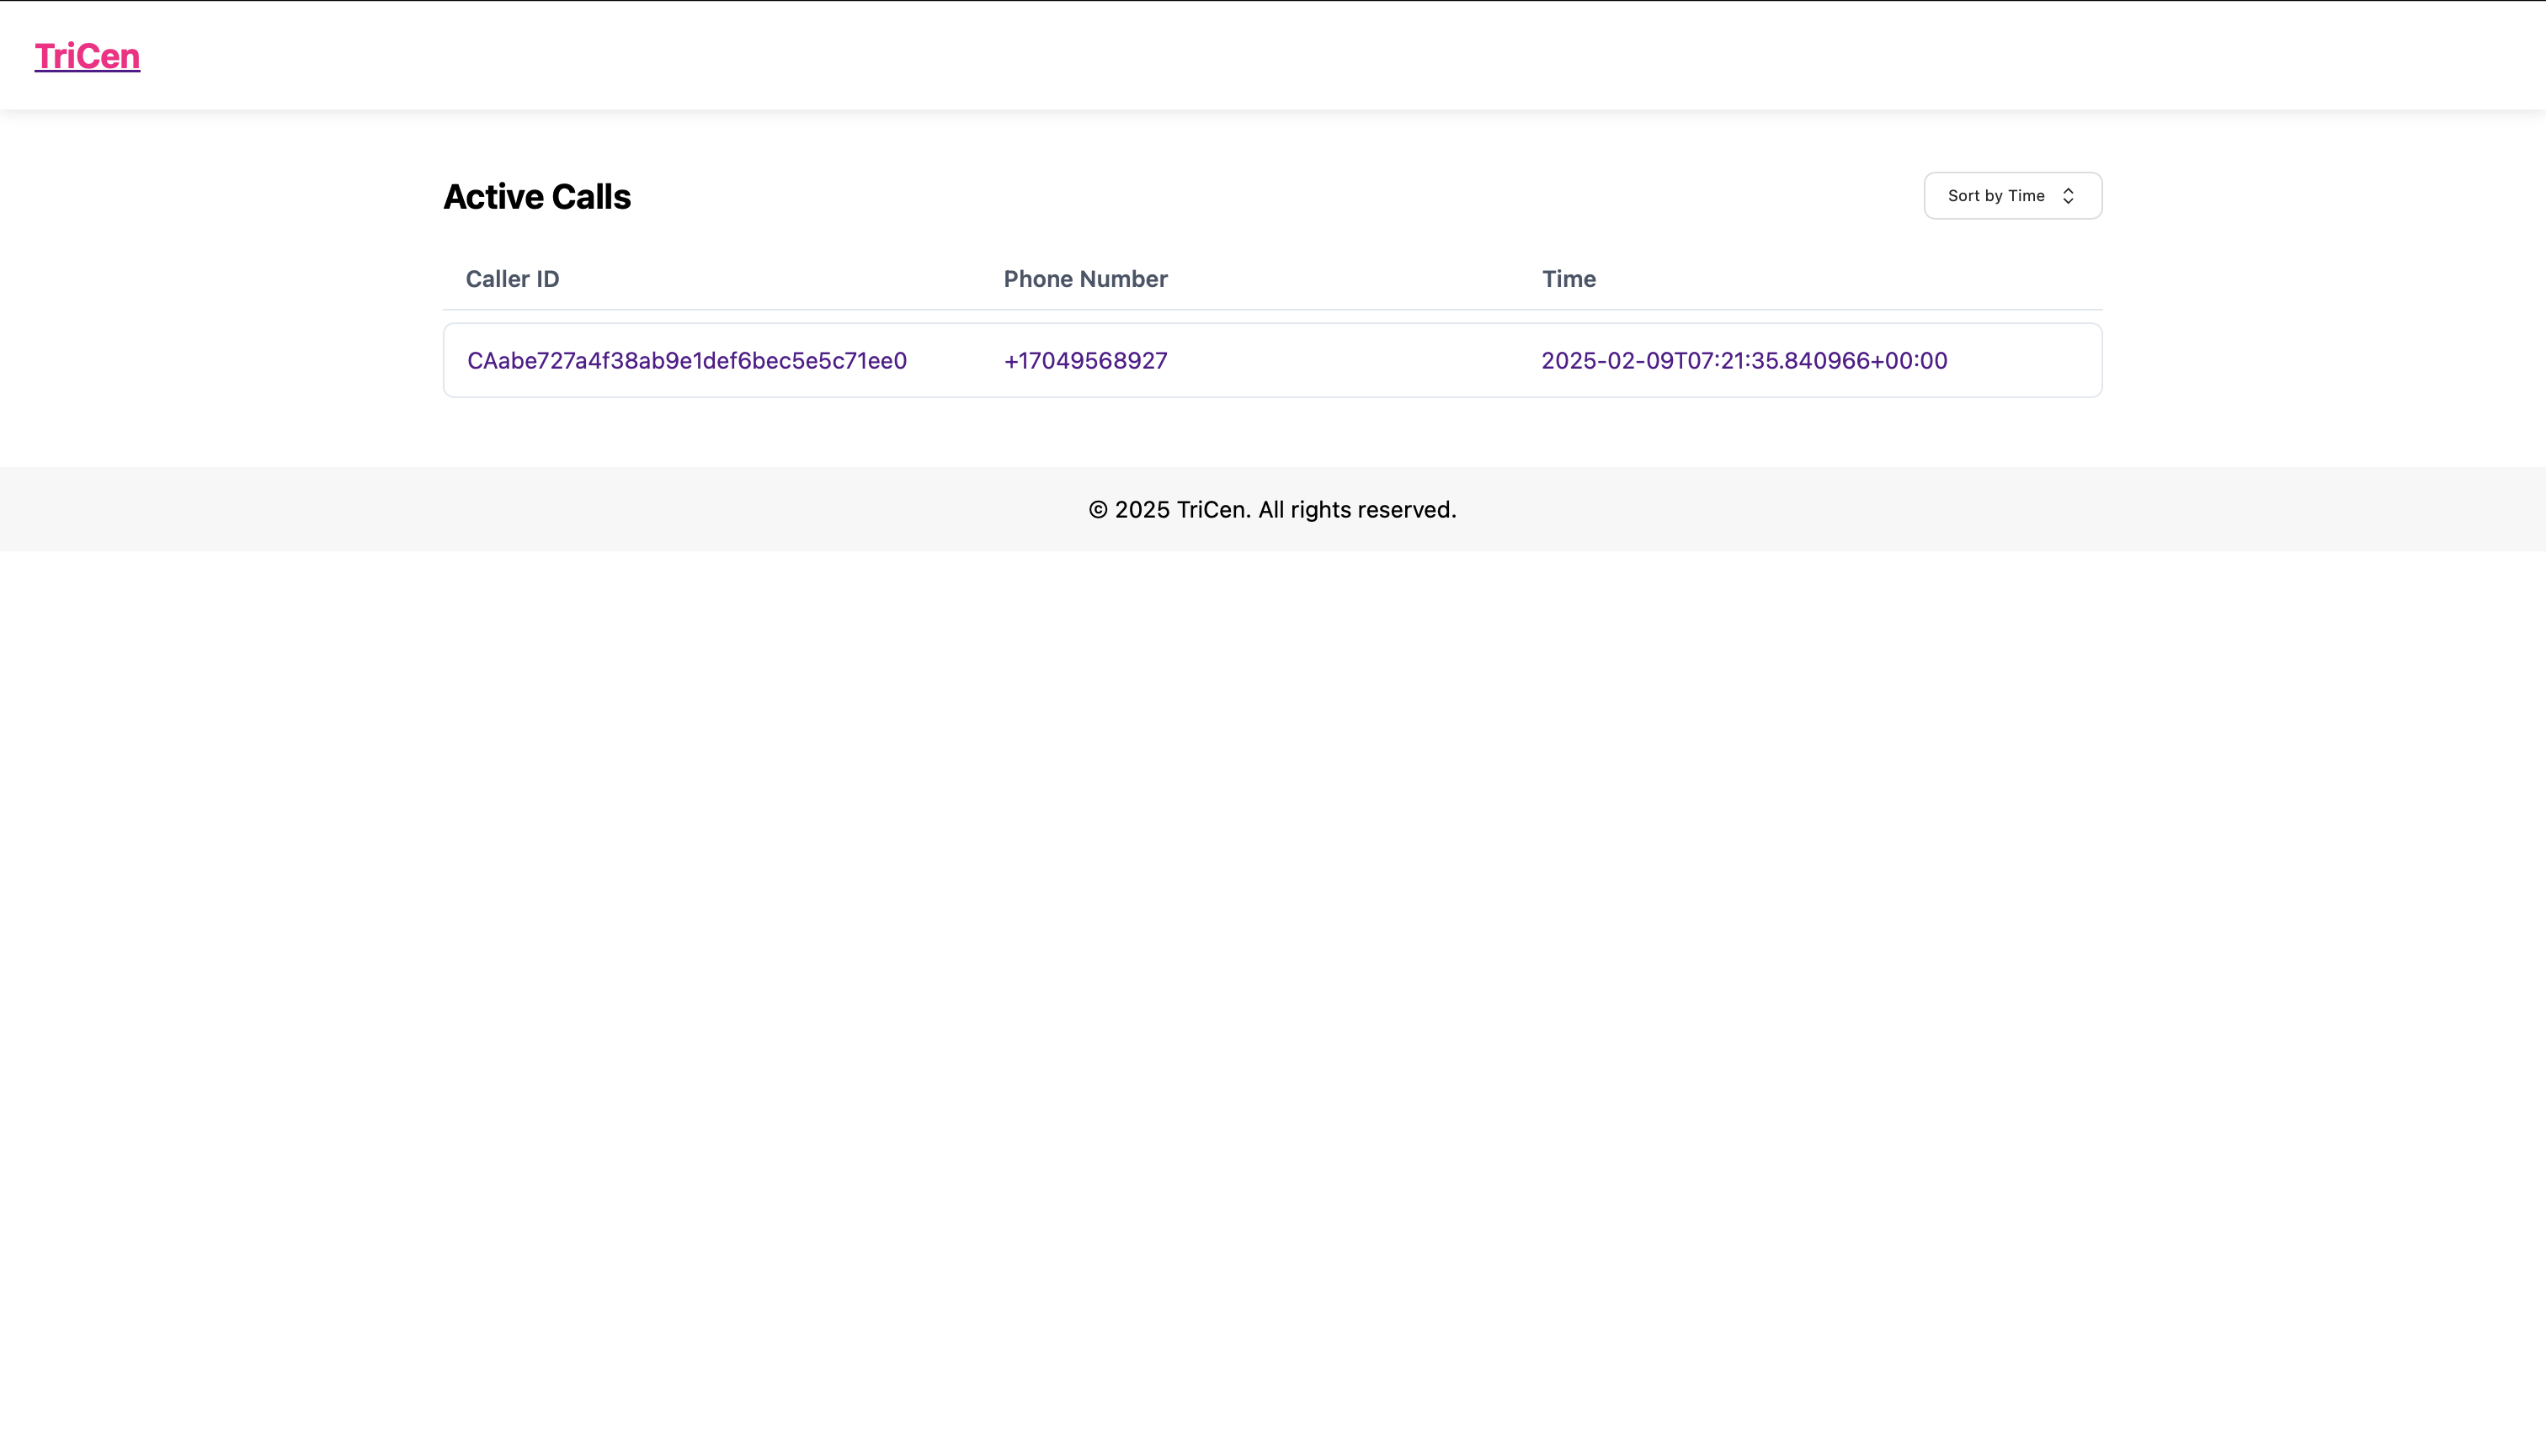Image resolution: width=2546 pixels, height=1456 pixels.
Task: Click the Time column header
Action: (1568, 279)
